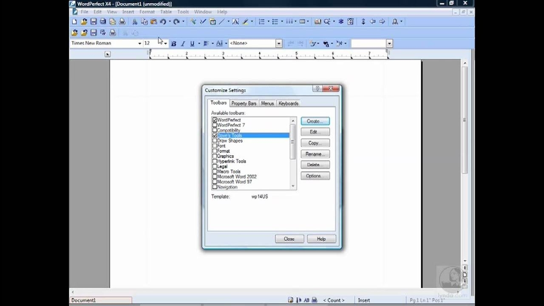Check the Macro Tools toolbar checkbox
Screen dimensions: 544x306
pyautogui.click(x=215, y=172)
